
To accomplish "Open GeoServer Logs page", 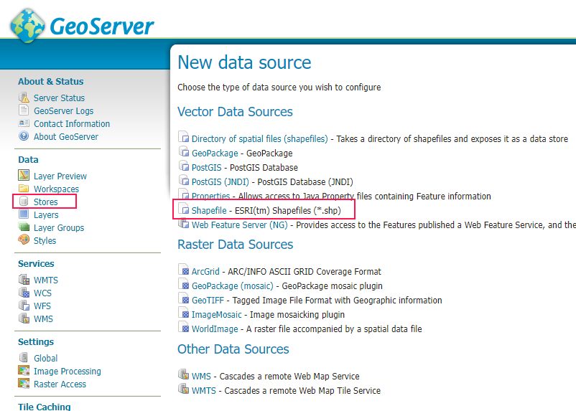I will [x=63, y=111].
